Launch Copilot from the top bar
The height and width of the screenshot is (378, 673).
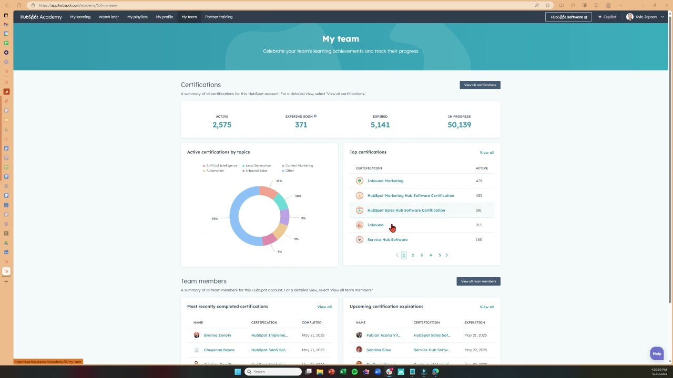click(607, 17)
